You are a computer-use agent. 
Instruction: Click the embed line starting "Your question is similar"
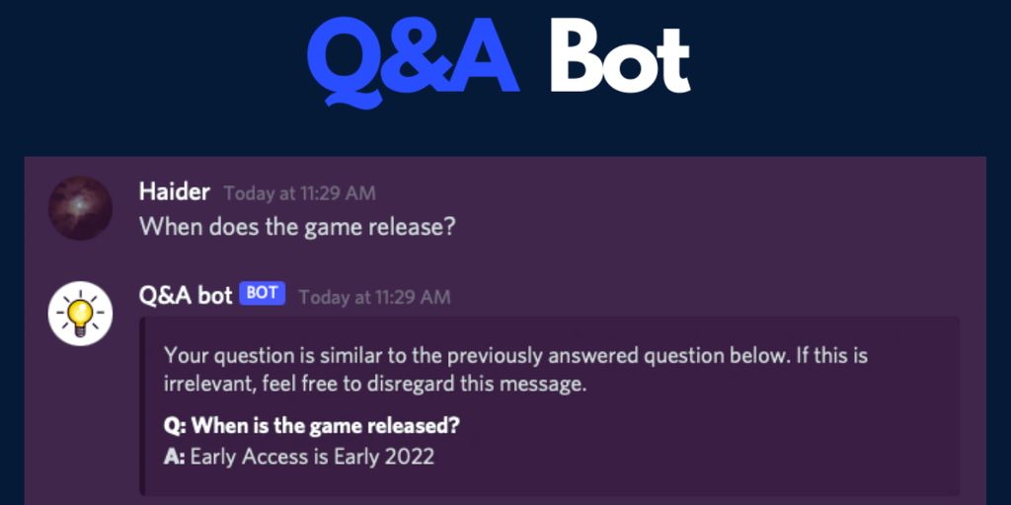515,355
